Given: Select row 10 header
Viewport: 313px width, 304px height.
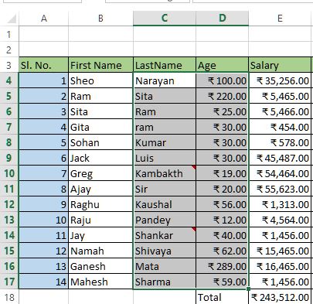Looking at the screenshot, I should pyautogui.click(x=9, y=173).
